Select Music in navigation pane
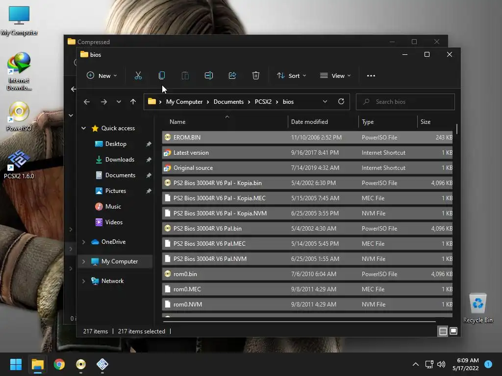The width and height of the screenshot is (502, 376). [x=113, y=207]
